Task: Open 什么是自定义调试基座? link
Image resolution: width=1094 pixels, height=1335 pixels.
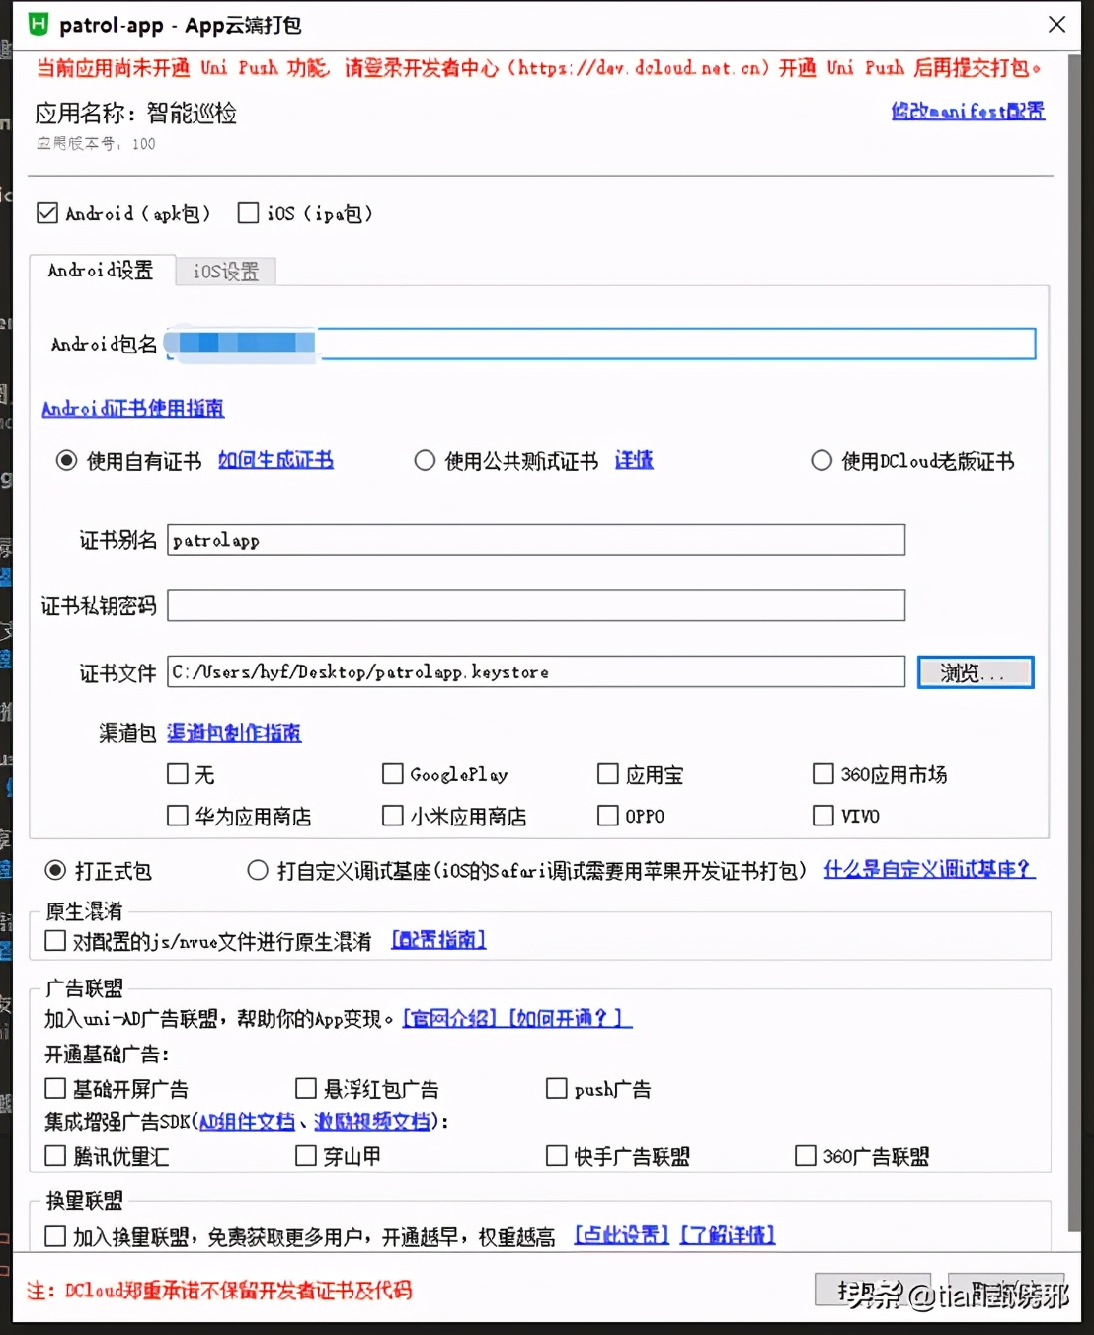Action: (929, 870)
